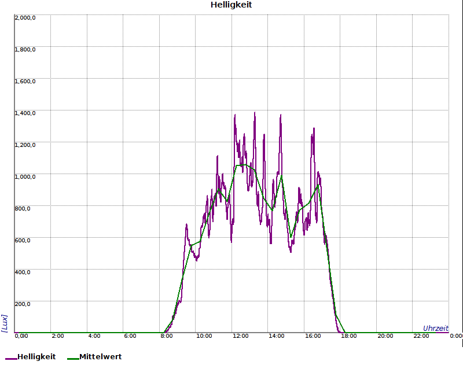Click the 1,600,0 y-axis value
Image resolution: width=463 pixels, height=376 pixels.
pos(25,82)
